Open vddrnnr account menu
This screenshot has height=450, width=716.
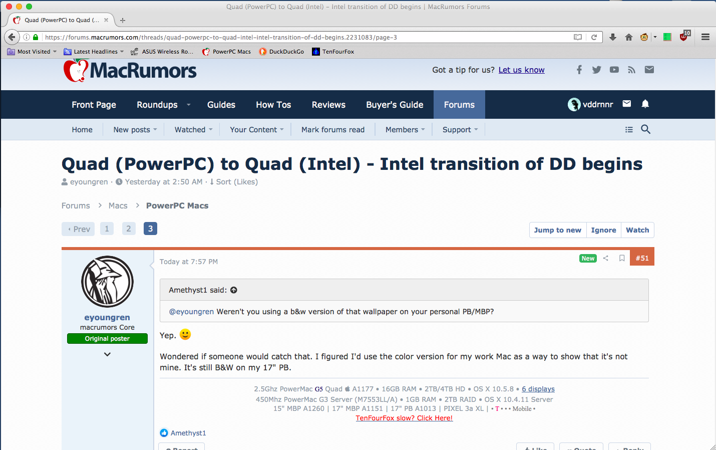click(x=591, y=104)
